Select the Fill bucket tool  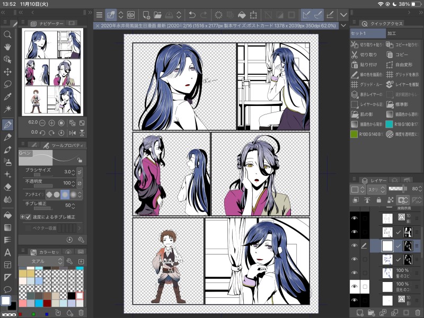(7, 215)
